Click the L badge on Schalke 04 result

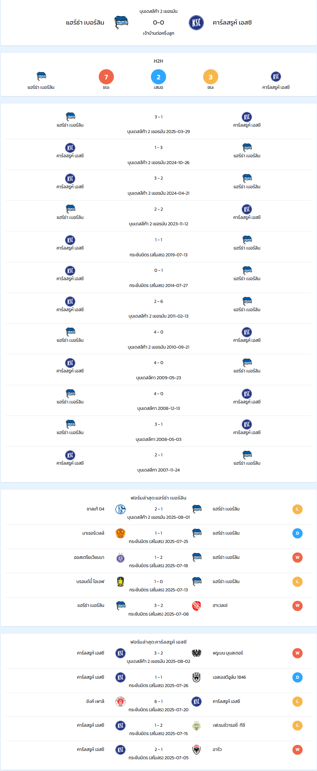pyautogui.click(x=297, y=509)
